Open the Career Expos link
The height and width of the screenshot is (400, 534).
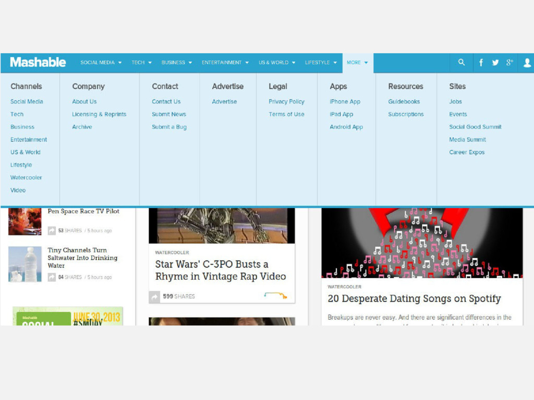point(467,153)
